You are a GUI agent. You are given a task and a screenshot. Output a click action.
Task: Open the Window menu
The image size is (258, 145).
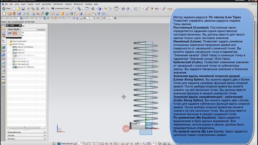point(89,4)
